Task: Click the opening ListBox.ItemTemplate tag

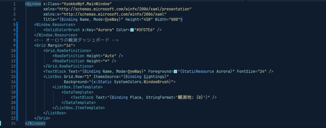Action: tap(77, 87)
